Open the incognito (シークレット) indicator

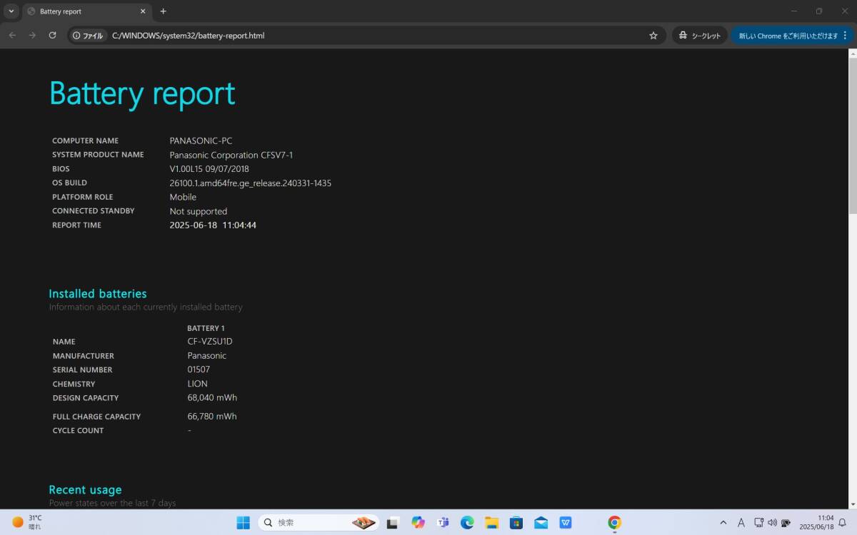tap(700, 35)
